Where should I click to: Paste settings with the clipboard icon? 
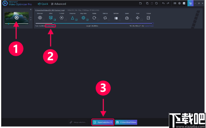(152, 3)
